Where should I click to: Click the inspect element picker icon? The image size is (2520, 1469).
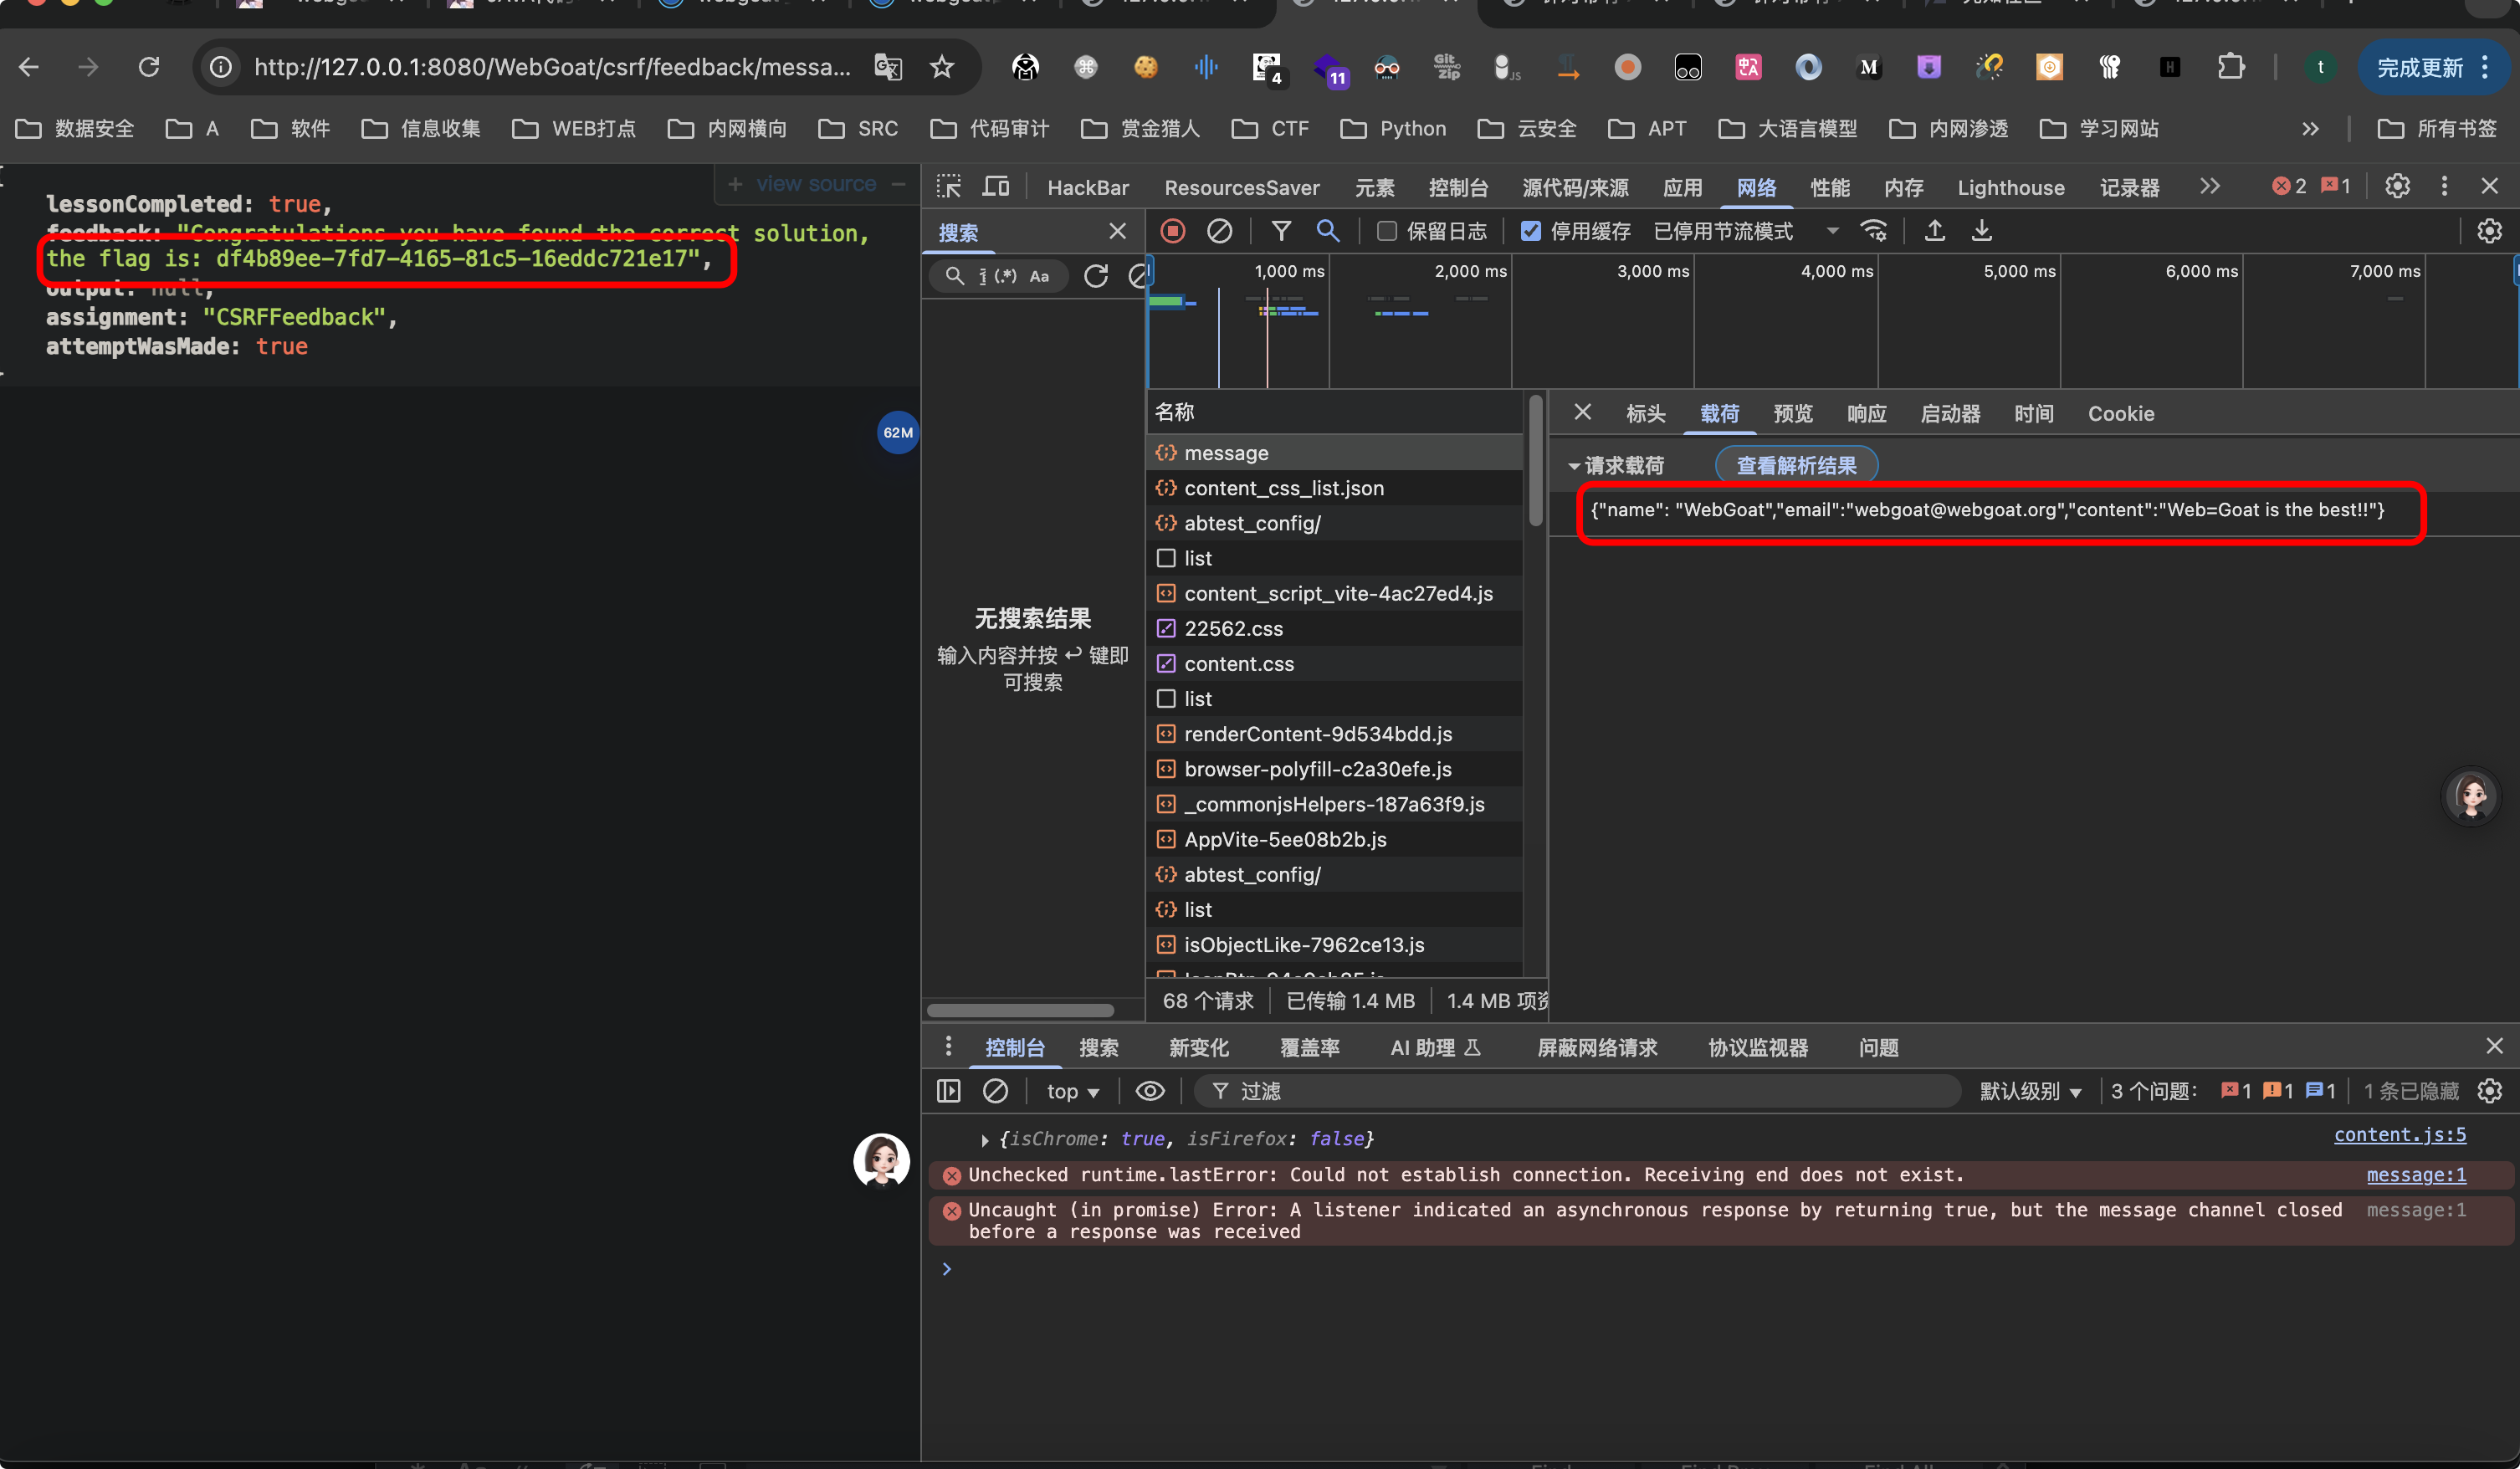tap(948, 187)
